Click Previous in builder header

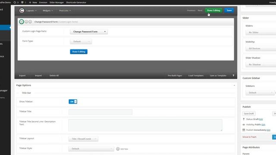191,10
